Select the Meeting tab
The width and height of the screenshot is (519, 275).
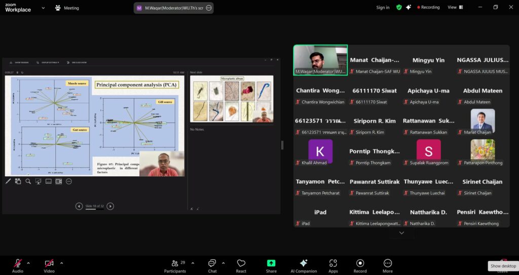tap(67, 8)
